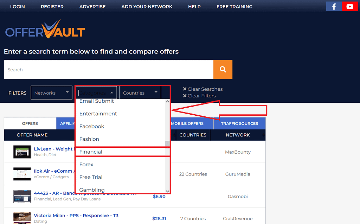Open the 44423 AR Banco offer thumbnail
360x224 pixels.
(22, 196)
